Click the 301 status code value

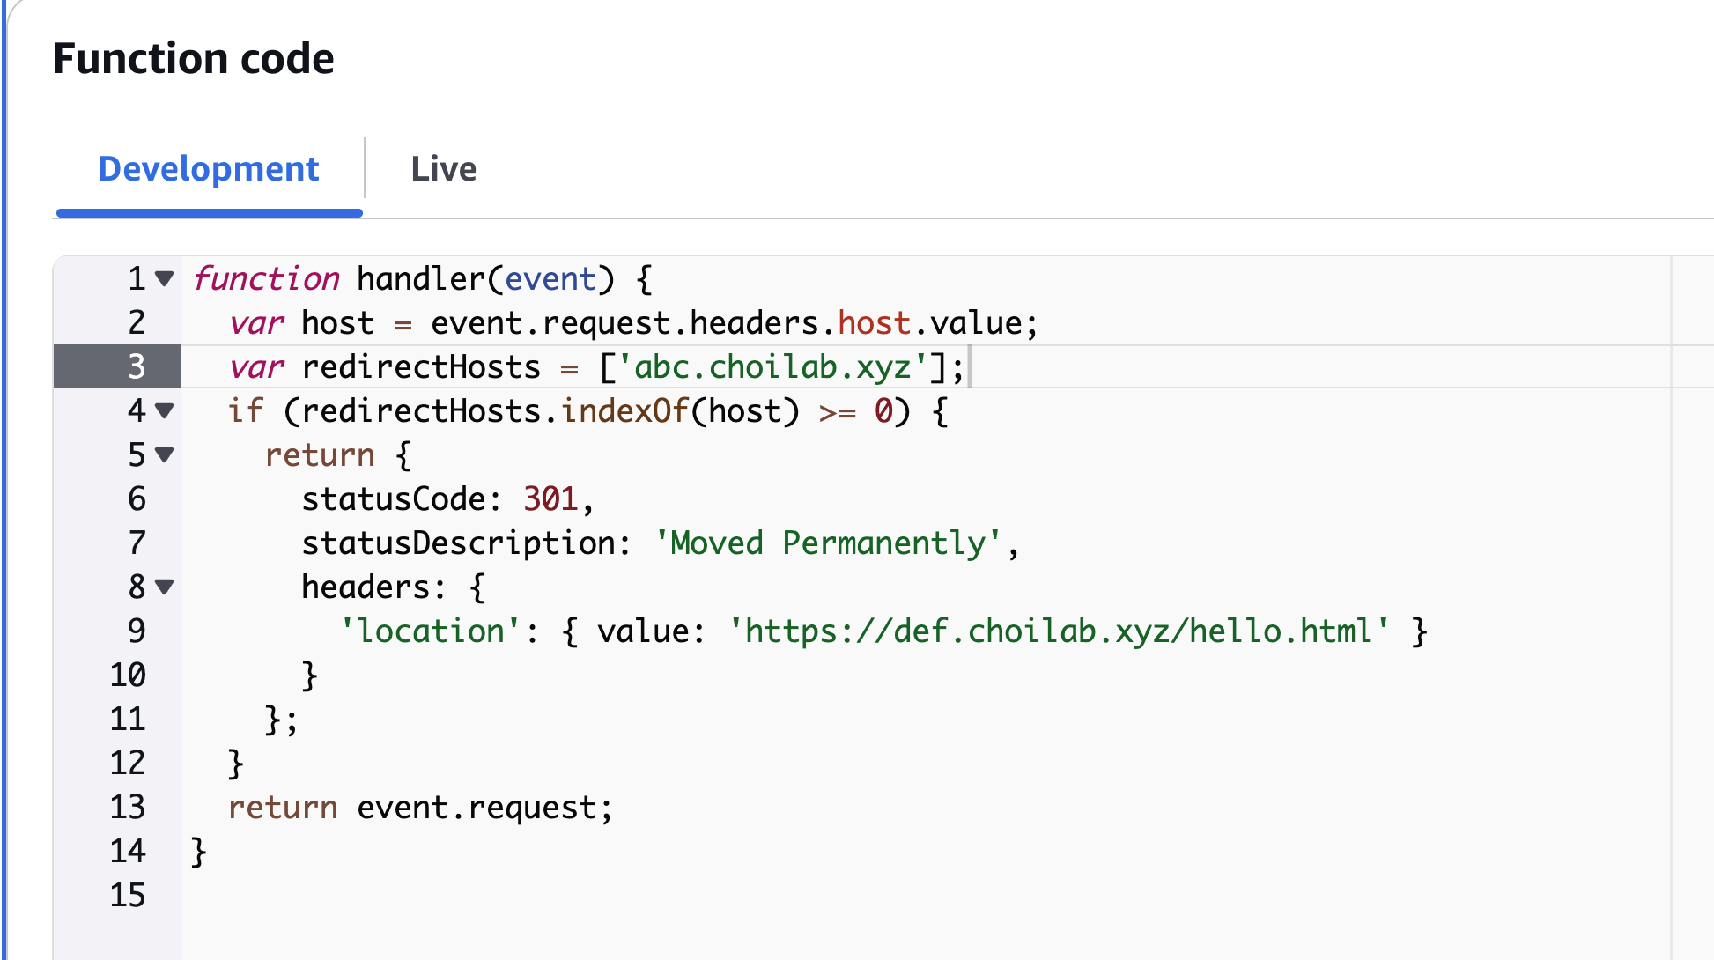click(550, 499)
